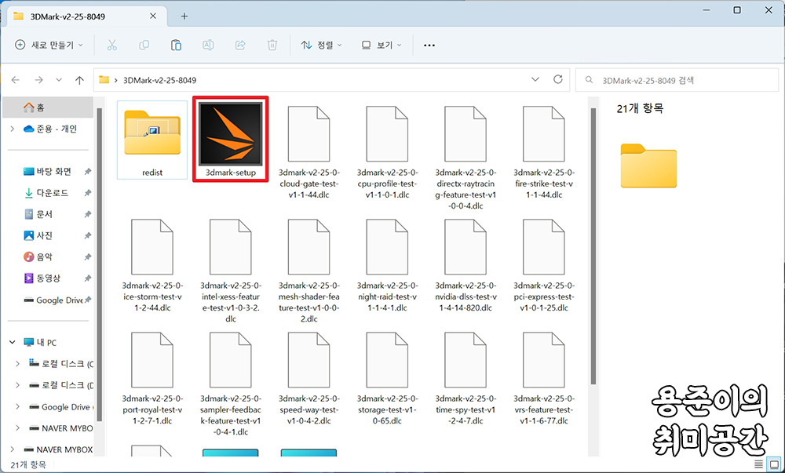The width and height of the screenshot is (785, 473).
Task: Open the 새로 만들기 dropdown
Action: 49,45
